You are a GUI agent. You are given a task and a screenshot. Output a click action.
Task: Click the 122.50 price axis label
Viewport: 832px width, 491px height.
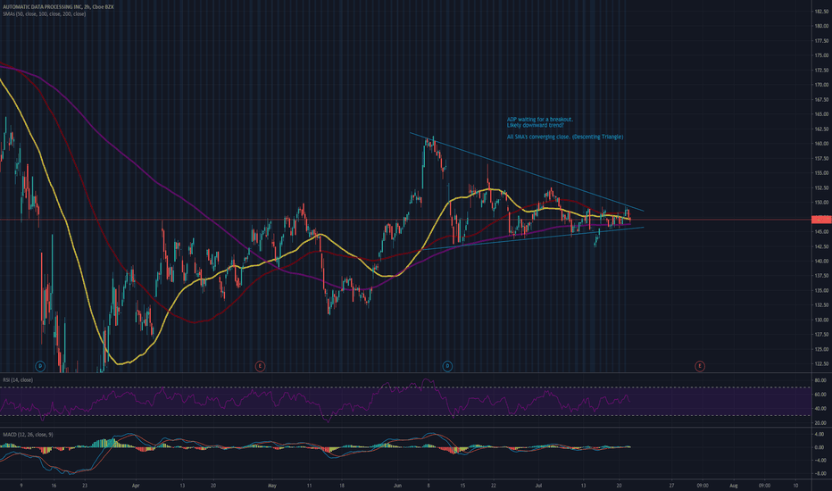point(821,364)
